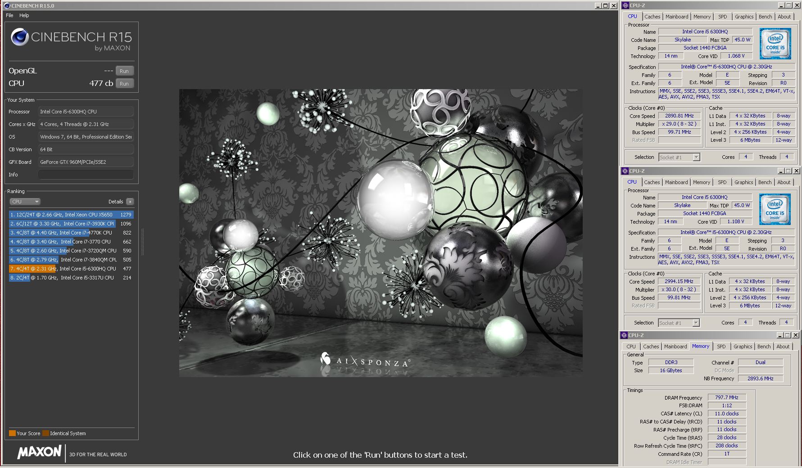
Task: Open the CPU ranking type dropdown
Action: pyautogui.click(x=25, y=202)
